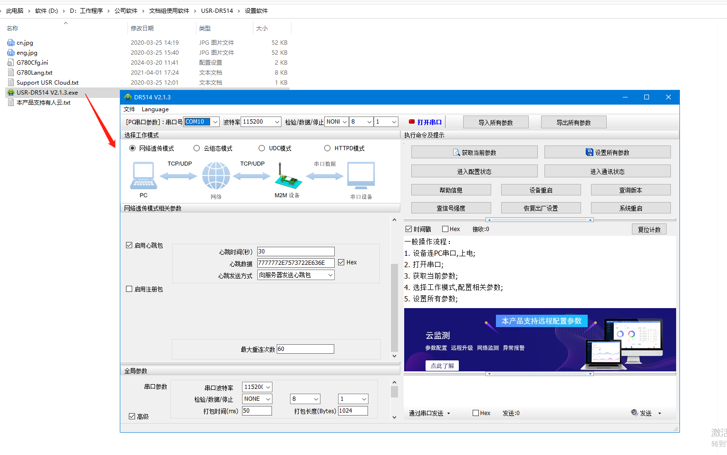The width and height of the screenshot is (727, 455).
Task: Click the serial device monitor icon
Action: (x=361, y=176)
